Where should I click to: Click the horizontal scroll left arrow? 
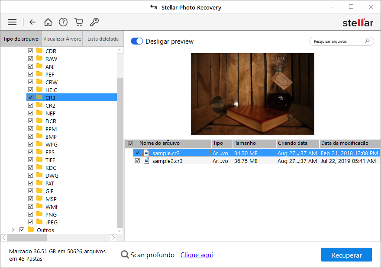point(4,238)
